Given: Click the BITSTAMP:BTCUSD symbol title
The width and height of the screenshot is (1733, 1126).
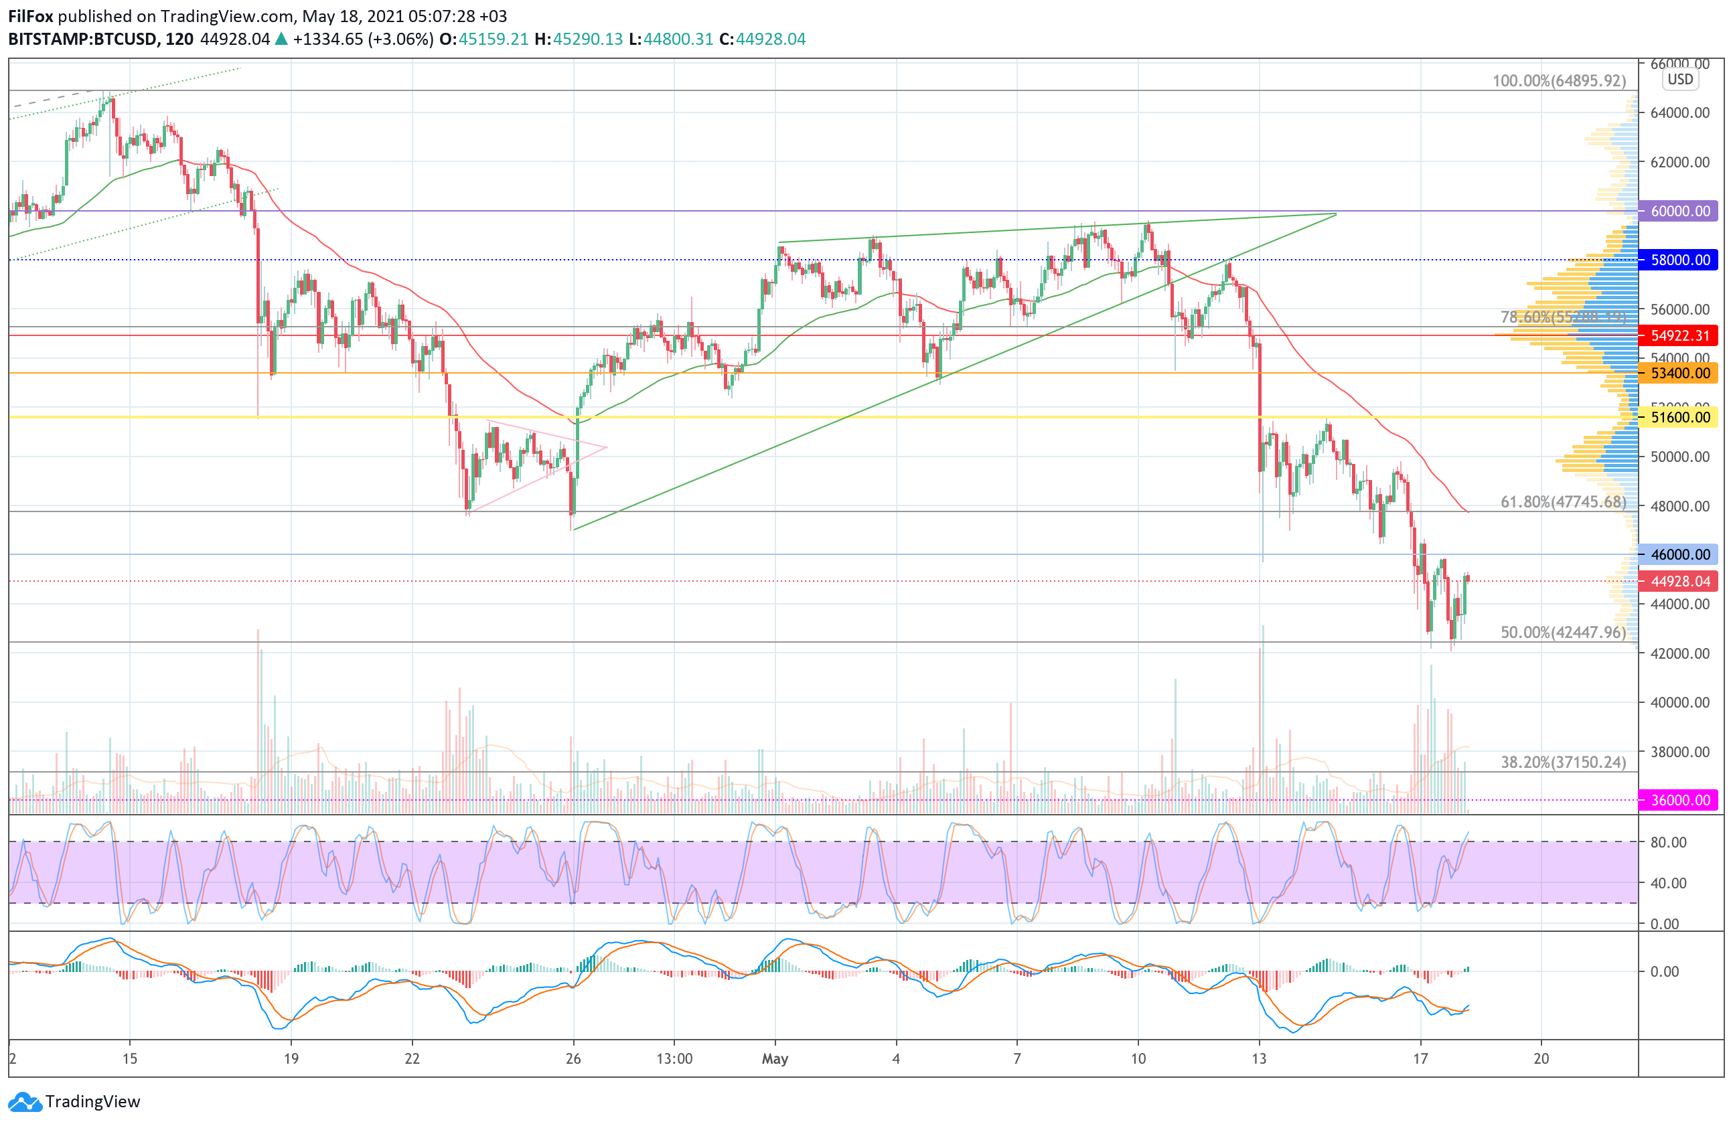Looking at the screenshot, I should 83,39.
